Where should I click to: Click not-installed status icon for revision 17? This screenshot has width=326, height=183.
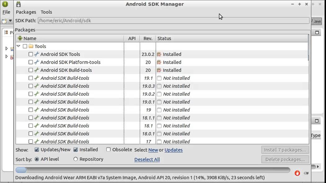pyautogui.click(x=159, y=142)
